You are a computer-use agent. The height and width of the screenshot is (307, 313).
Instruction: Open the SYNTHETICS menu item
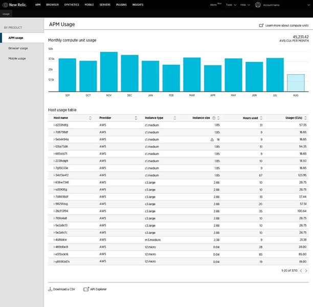(72, 5)
